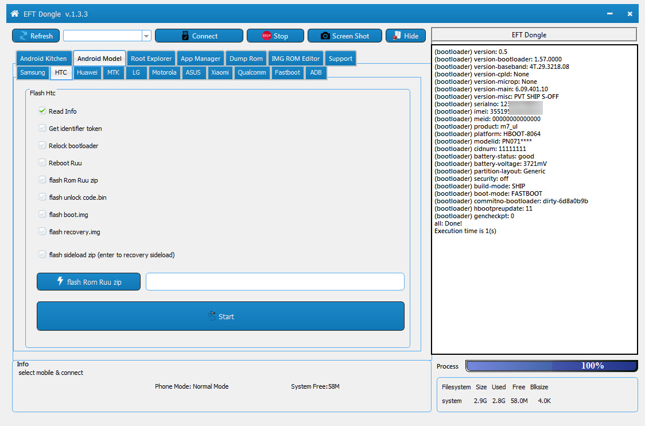Select the Xiaomi sub-tab
This screenshot has height=426, width=645.
[x=220, y=72]
